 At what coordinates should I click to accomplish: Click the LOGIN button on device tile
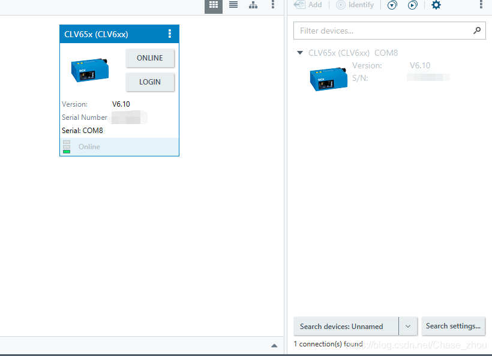tap(150, 82)
